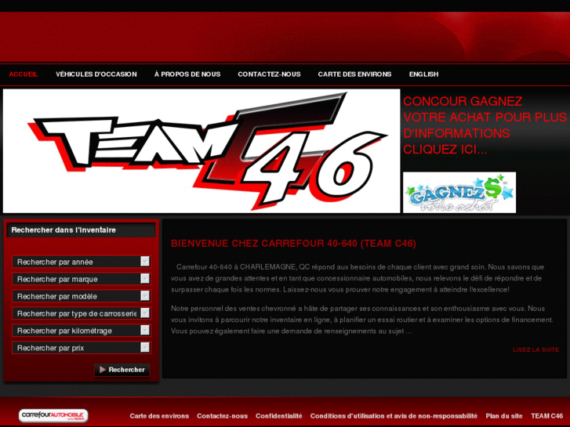This screenshot has width=570, height=427.
Task: Expand Rechercher par modèle dropdown
Action: pos(81,296)
